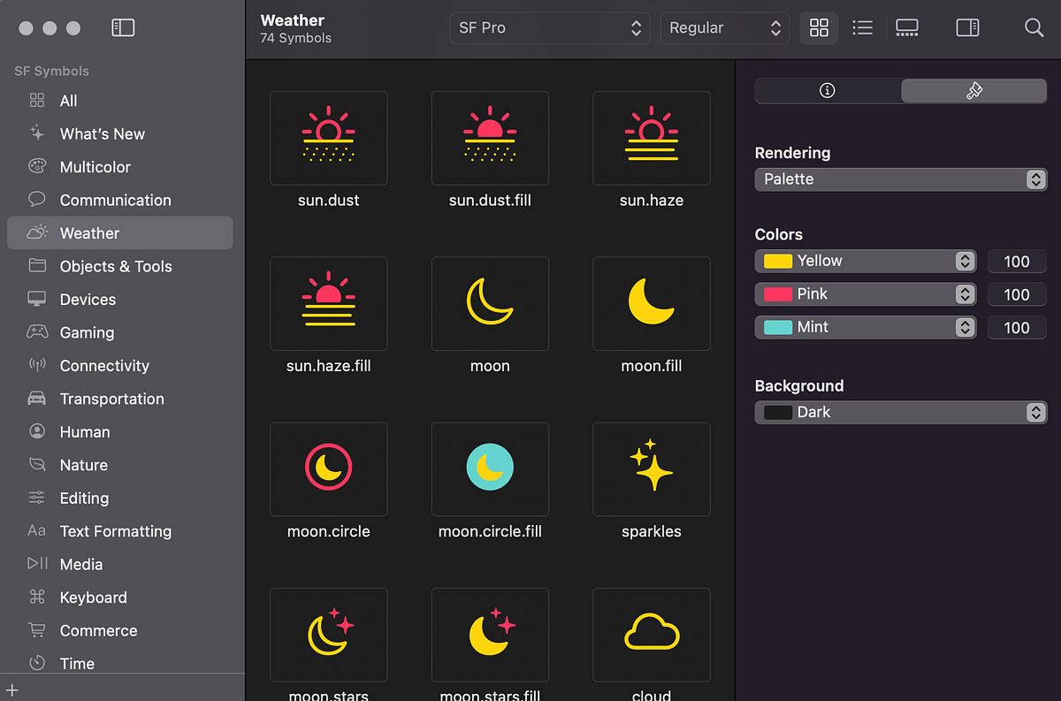
Task: Open the Background dropdown set to Dark
Action: (900, 412)
